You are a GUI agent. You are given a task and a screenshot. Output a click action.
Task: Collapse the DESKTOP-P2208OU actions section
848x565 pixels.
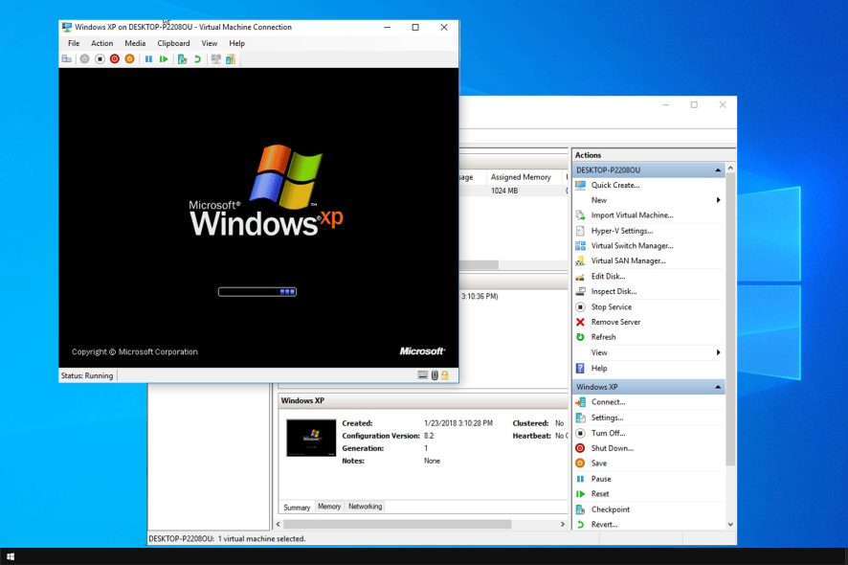(718, 170)
